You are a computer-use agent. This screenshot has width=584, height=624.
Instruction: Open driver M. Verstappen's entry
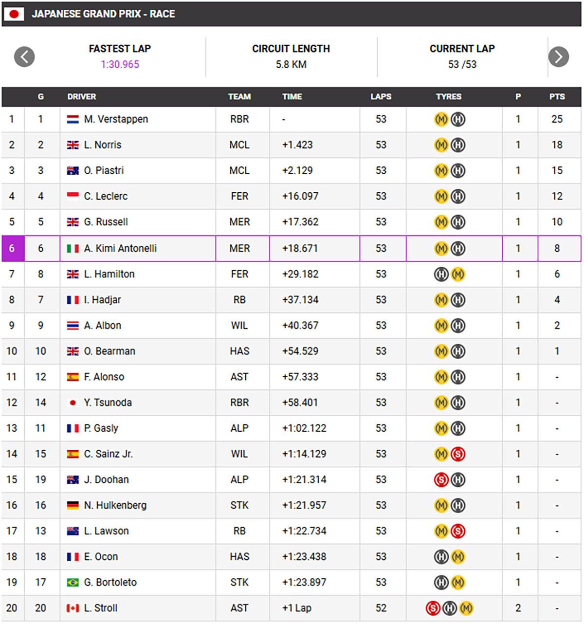tap(116, 119)
